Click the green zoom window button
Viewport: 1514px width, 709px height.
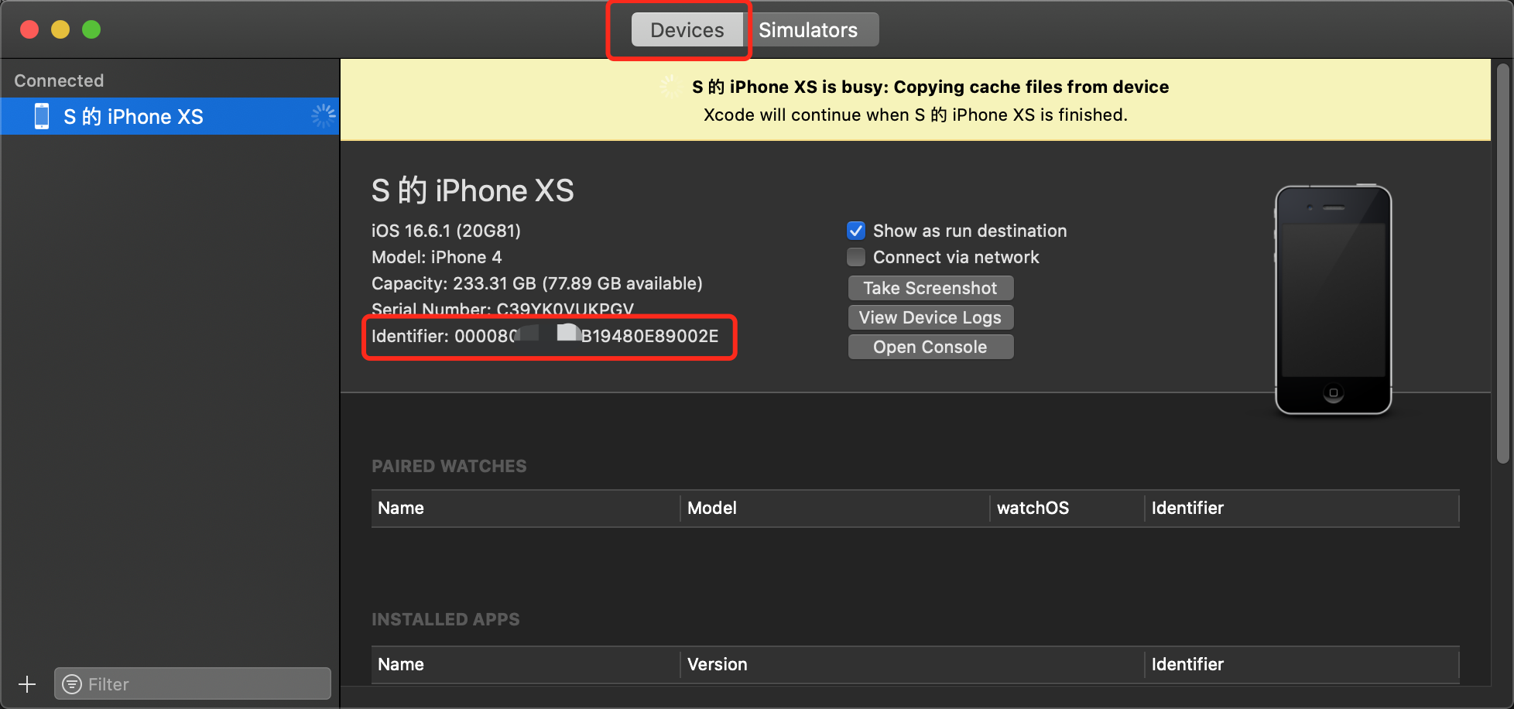pyautogui.click(x=91, y=29)
